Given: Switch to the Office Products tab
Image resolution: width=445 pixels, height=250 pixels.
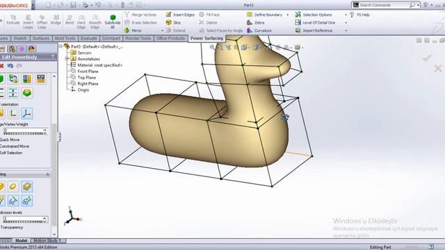Looking at the screenshot, I should [x=170, y=38].
